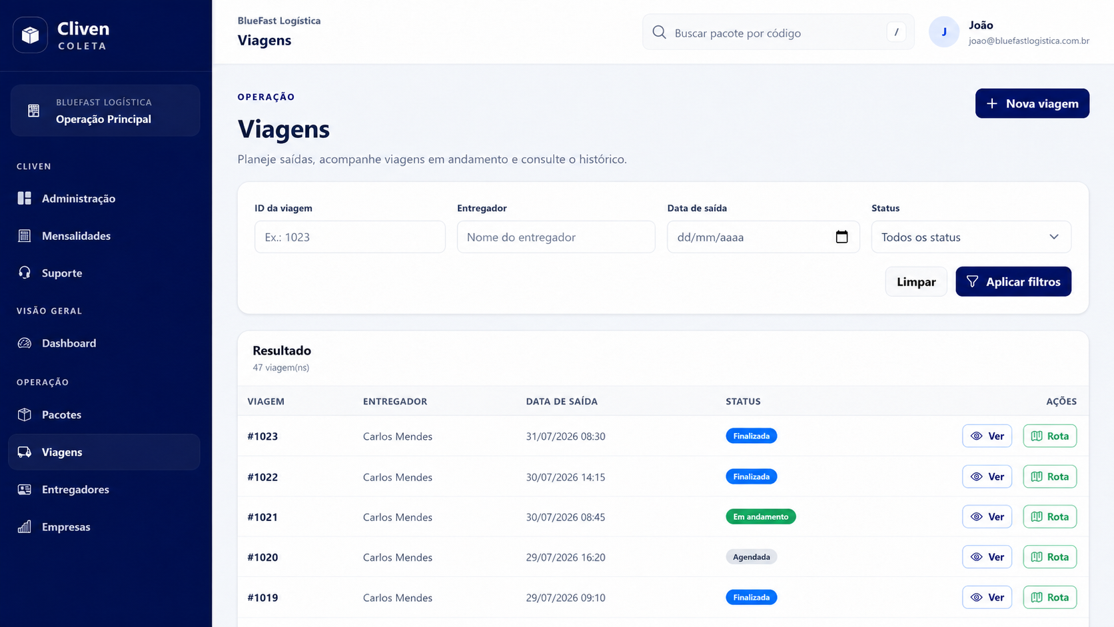
Task: Click the STATUS column header
Action: (x=743, y=401)
